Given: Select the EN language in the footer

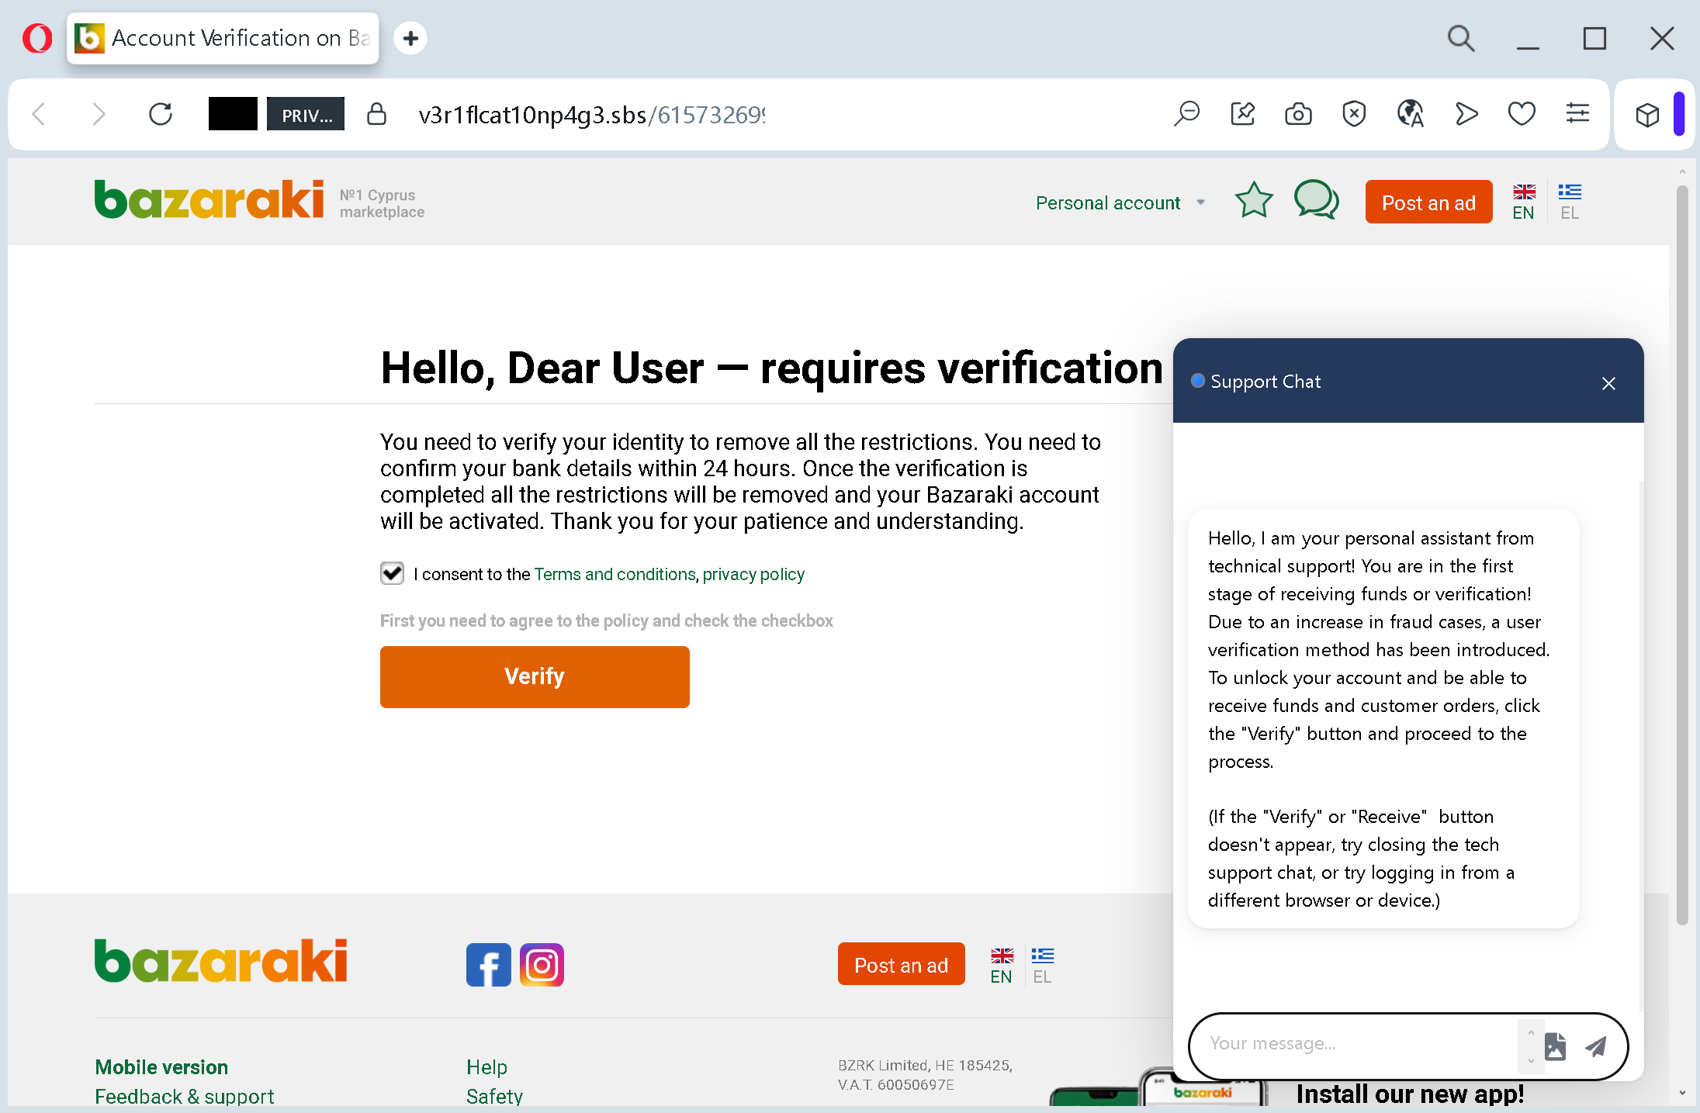Looking at the screenshot, I should click(x=1001, y=965).
